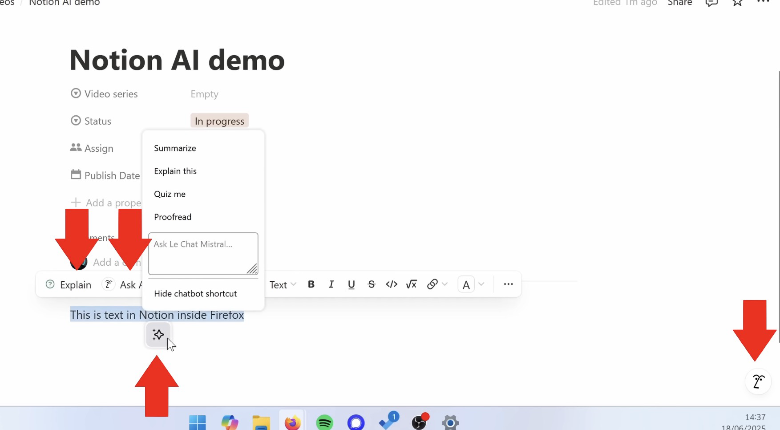This screenshot has width=780, height=430.
Task: Open the page options ellipsis menu
Action: coord(763,2)
